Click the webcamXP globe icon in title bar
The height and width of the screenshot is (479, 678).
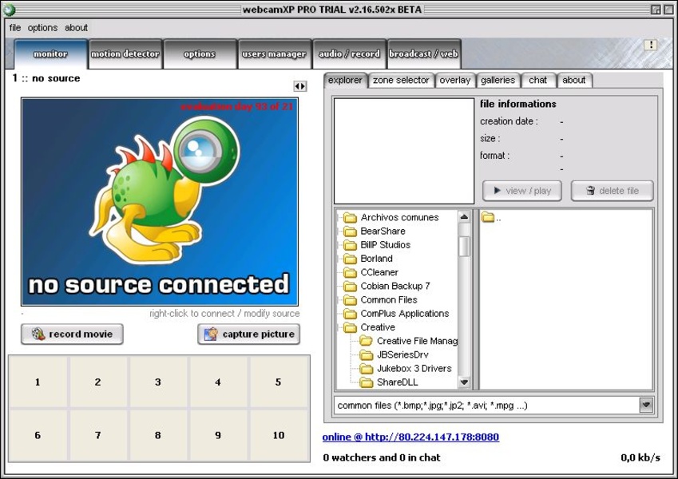tap(9, 9)
